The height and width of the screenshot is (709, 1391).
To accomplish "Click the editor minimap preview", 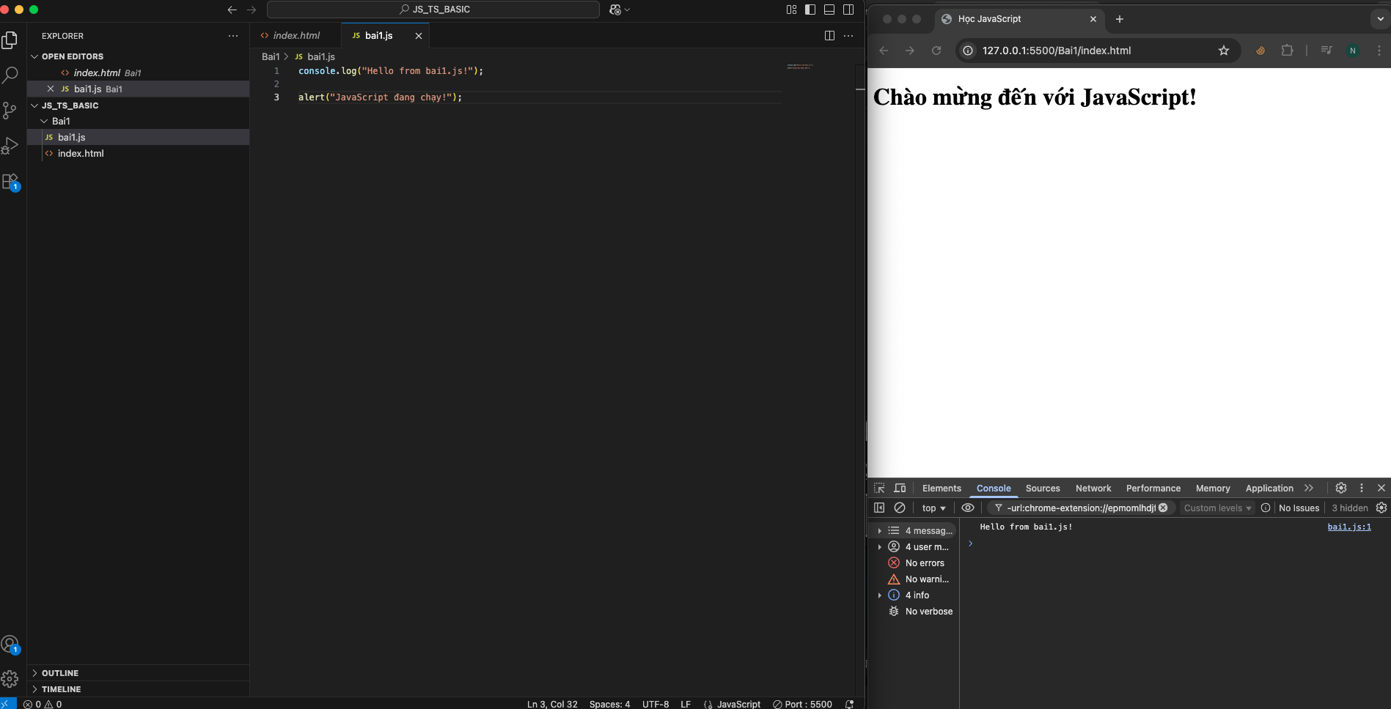I will 799,67.
